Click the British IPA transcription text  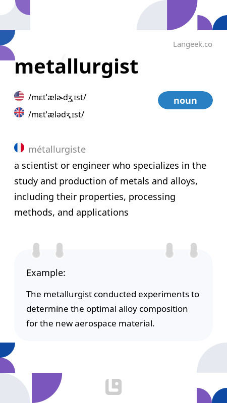(56, 114)
